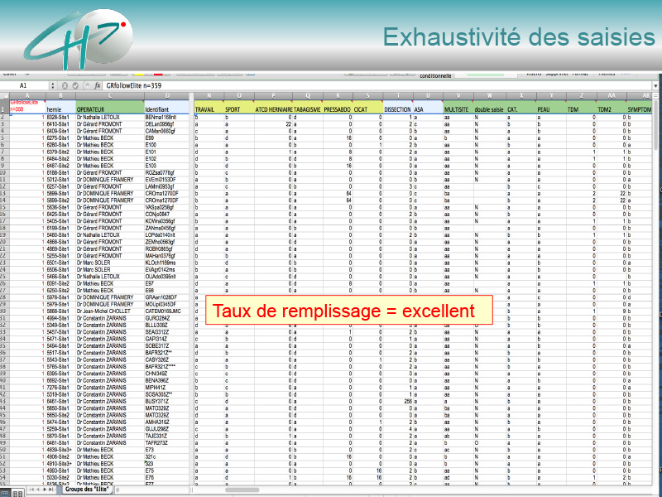The height and width of the screenshot is (497, 662).
Task: Click the hernie cell 7276-Site1
Action: pos(60,388)
